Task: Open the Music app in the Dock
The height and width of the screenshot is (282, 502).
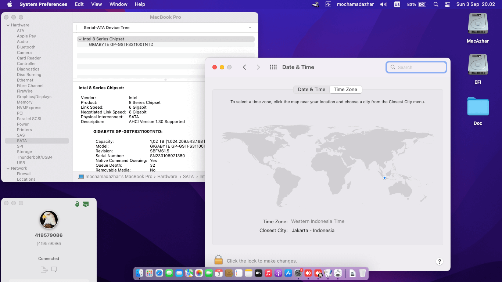Action: click(268, 273)
